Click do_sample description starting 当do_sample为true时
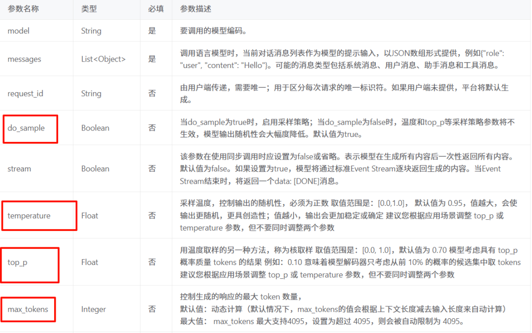This screenshot has width=532, height=333. (347, 128)
